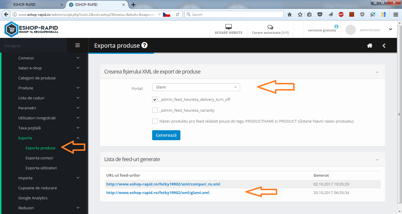Image resolution: width=402 pixels, height=214 pixels.
Task: Click the paper plane toolbar icon
Action: coord(331,14)
